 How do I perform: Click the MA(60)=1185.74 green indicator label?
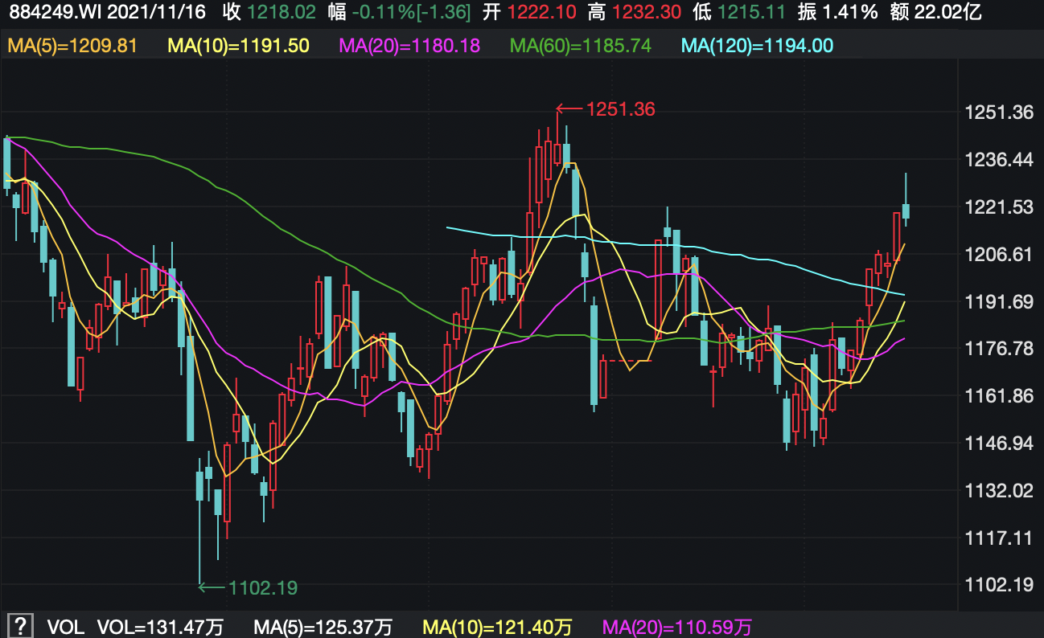point(581,46)
